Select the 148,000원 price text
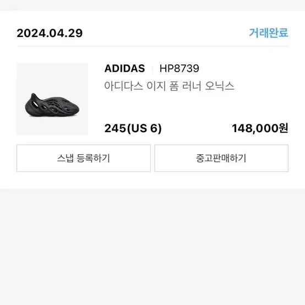305x305 pixels. coord(260,128)
